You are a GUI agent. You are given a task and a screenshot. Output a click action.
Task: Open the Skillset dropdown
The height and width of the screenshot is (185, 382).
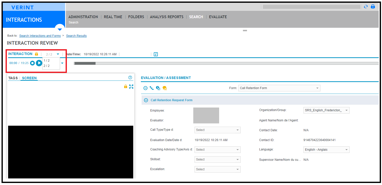click(218, 160)
